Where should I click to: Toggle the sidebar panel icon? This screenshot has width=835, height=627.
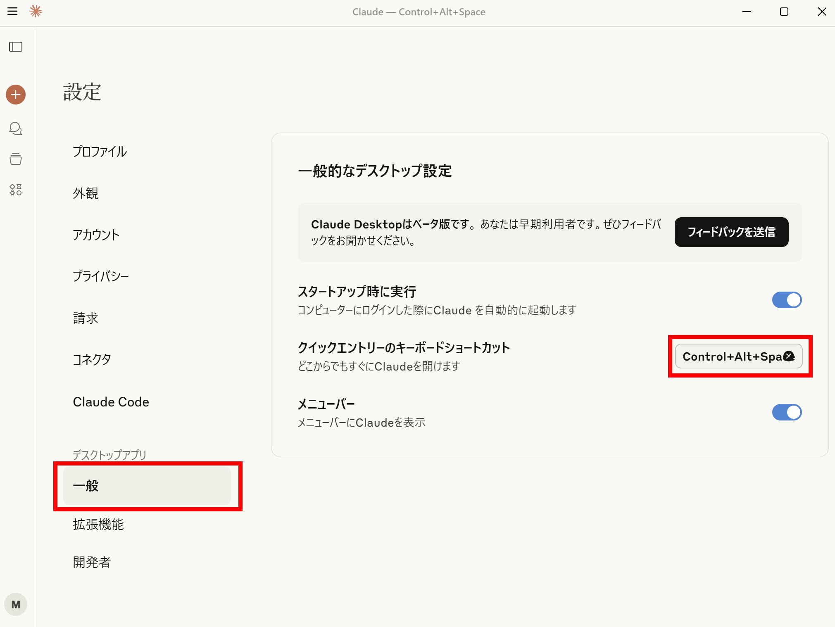point(16,47)
